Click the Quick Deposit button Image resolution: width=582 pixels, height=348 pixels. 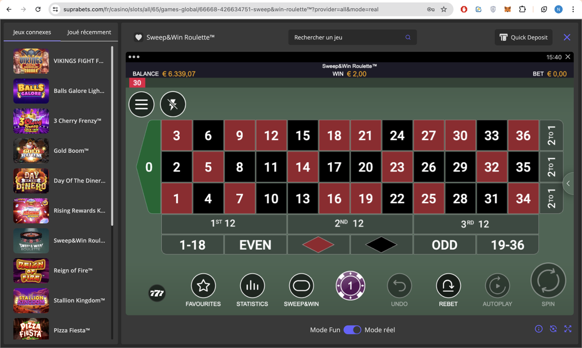[x=523, y=37]
